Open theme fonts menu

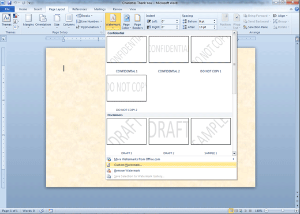click(16, 21)
